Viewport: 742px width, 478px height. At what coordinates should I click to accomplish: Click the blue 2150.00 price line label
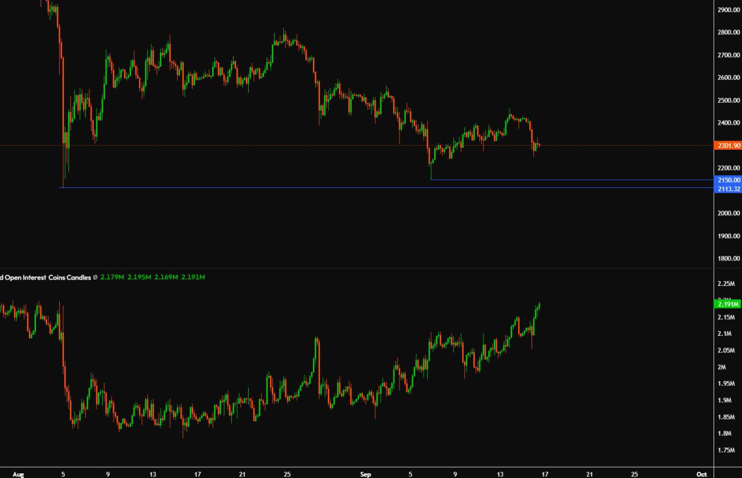(x=729, y=180)
